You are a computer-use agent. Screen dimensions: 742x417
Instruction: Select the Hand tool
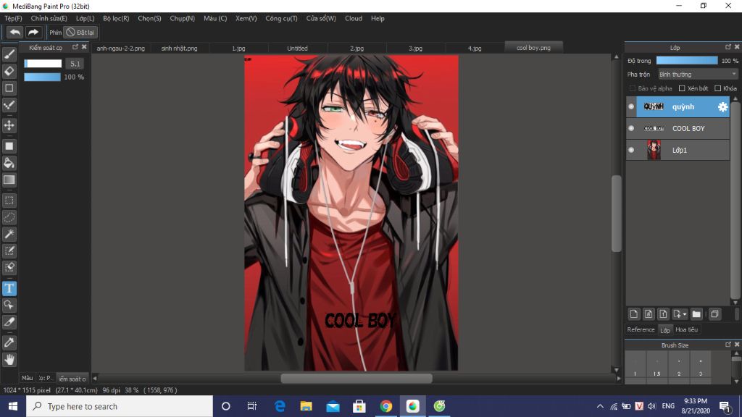tap(9, 360)
